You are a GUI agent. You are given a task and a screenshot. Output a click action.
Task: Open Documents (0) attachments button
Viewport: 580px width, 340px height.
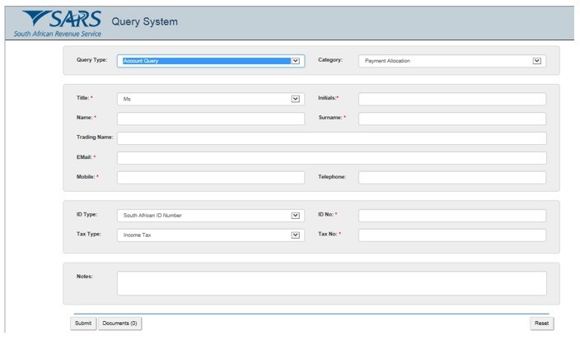[x=119, y=324]
